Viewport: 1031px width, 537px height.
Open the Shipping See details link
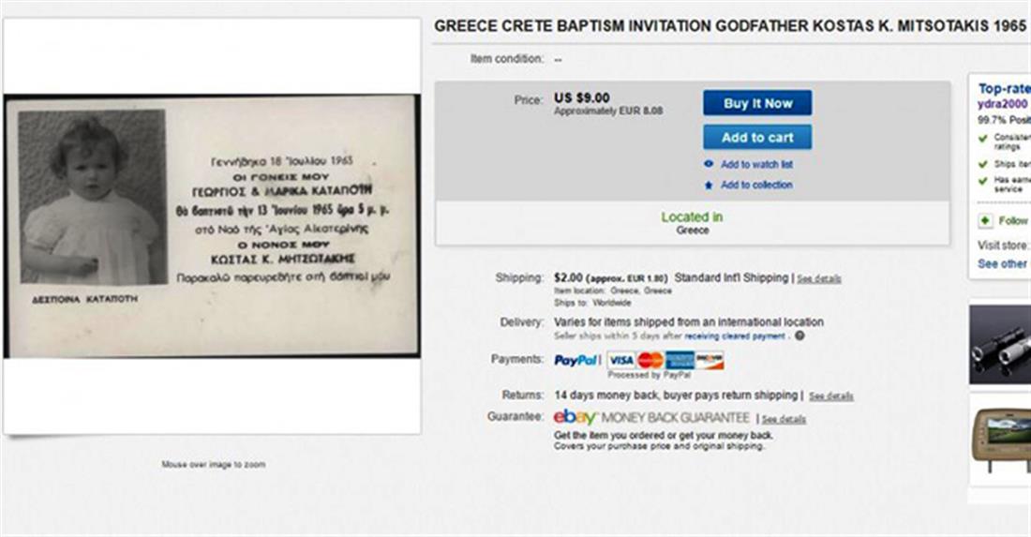[x=819, y=279]
